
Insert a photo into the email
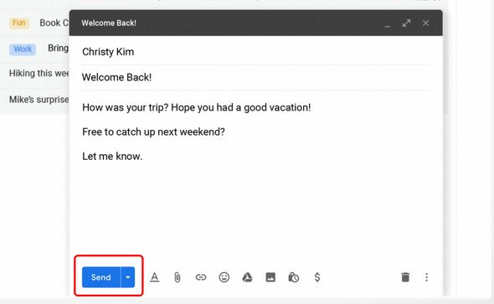click(x=270, y=277)
